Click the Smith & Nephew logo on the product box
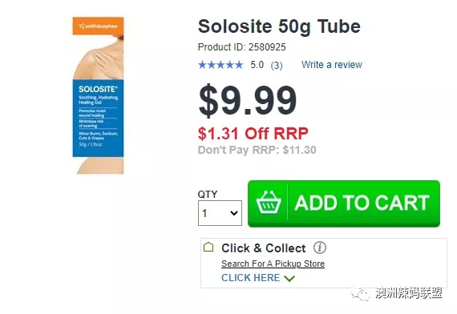Screen dimensions: 457x314 (x=99, y=26)
